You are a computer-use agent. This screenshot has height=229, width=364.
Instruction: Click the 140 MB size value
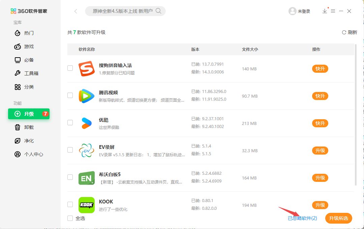pos(249,69)
